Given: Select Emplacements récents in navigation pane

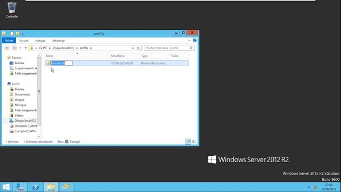Looking at the screenshot, I should (x=26, y=68).
